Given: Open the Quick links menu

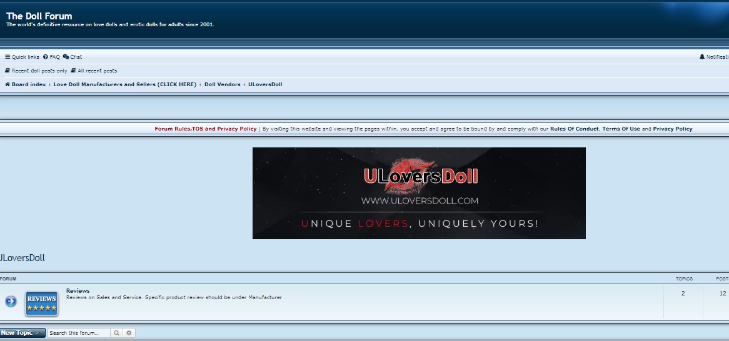Looking at the screenshot, I should [x=22, y=57].
